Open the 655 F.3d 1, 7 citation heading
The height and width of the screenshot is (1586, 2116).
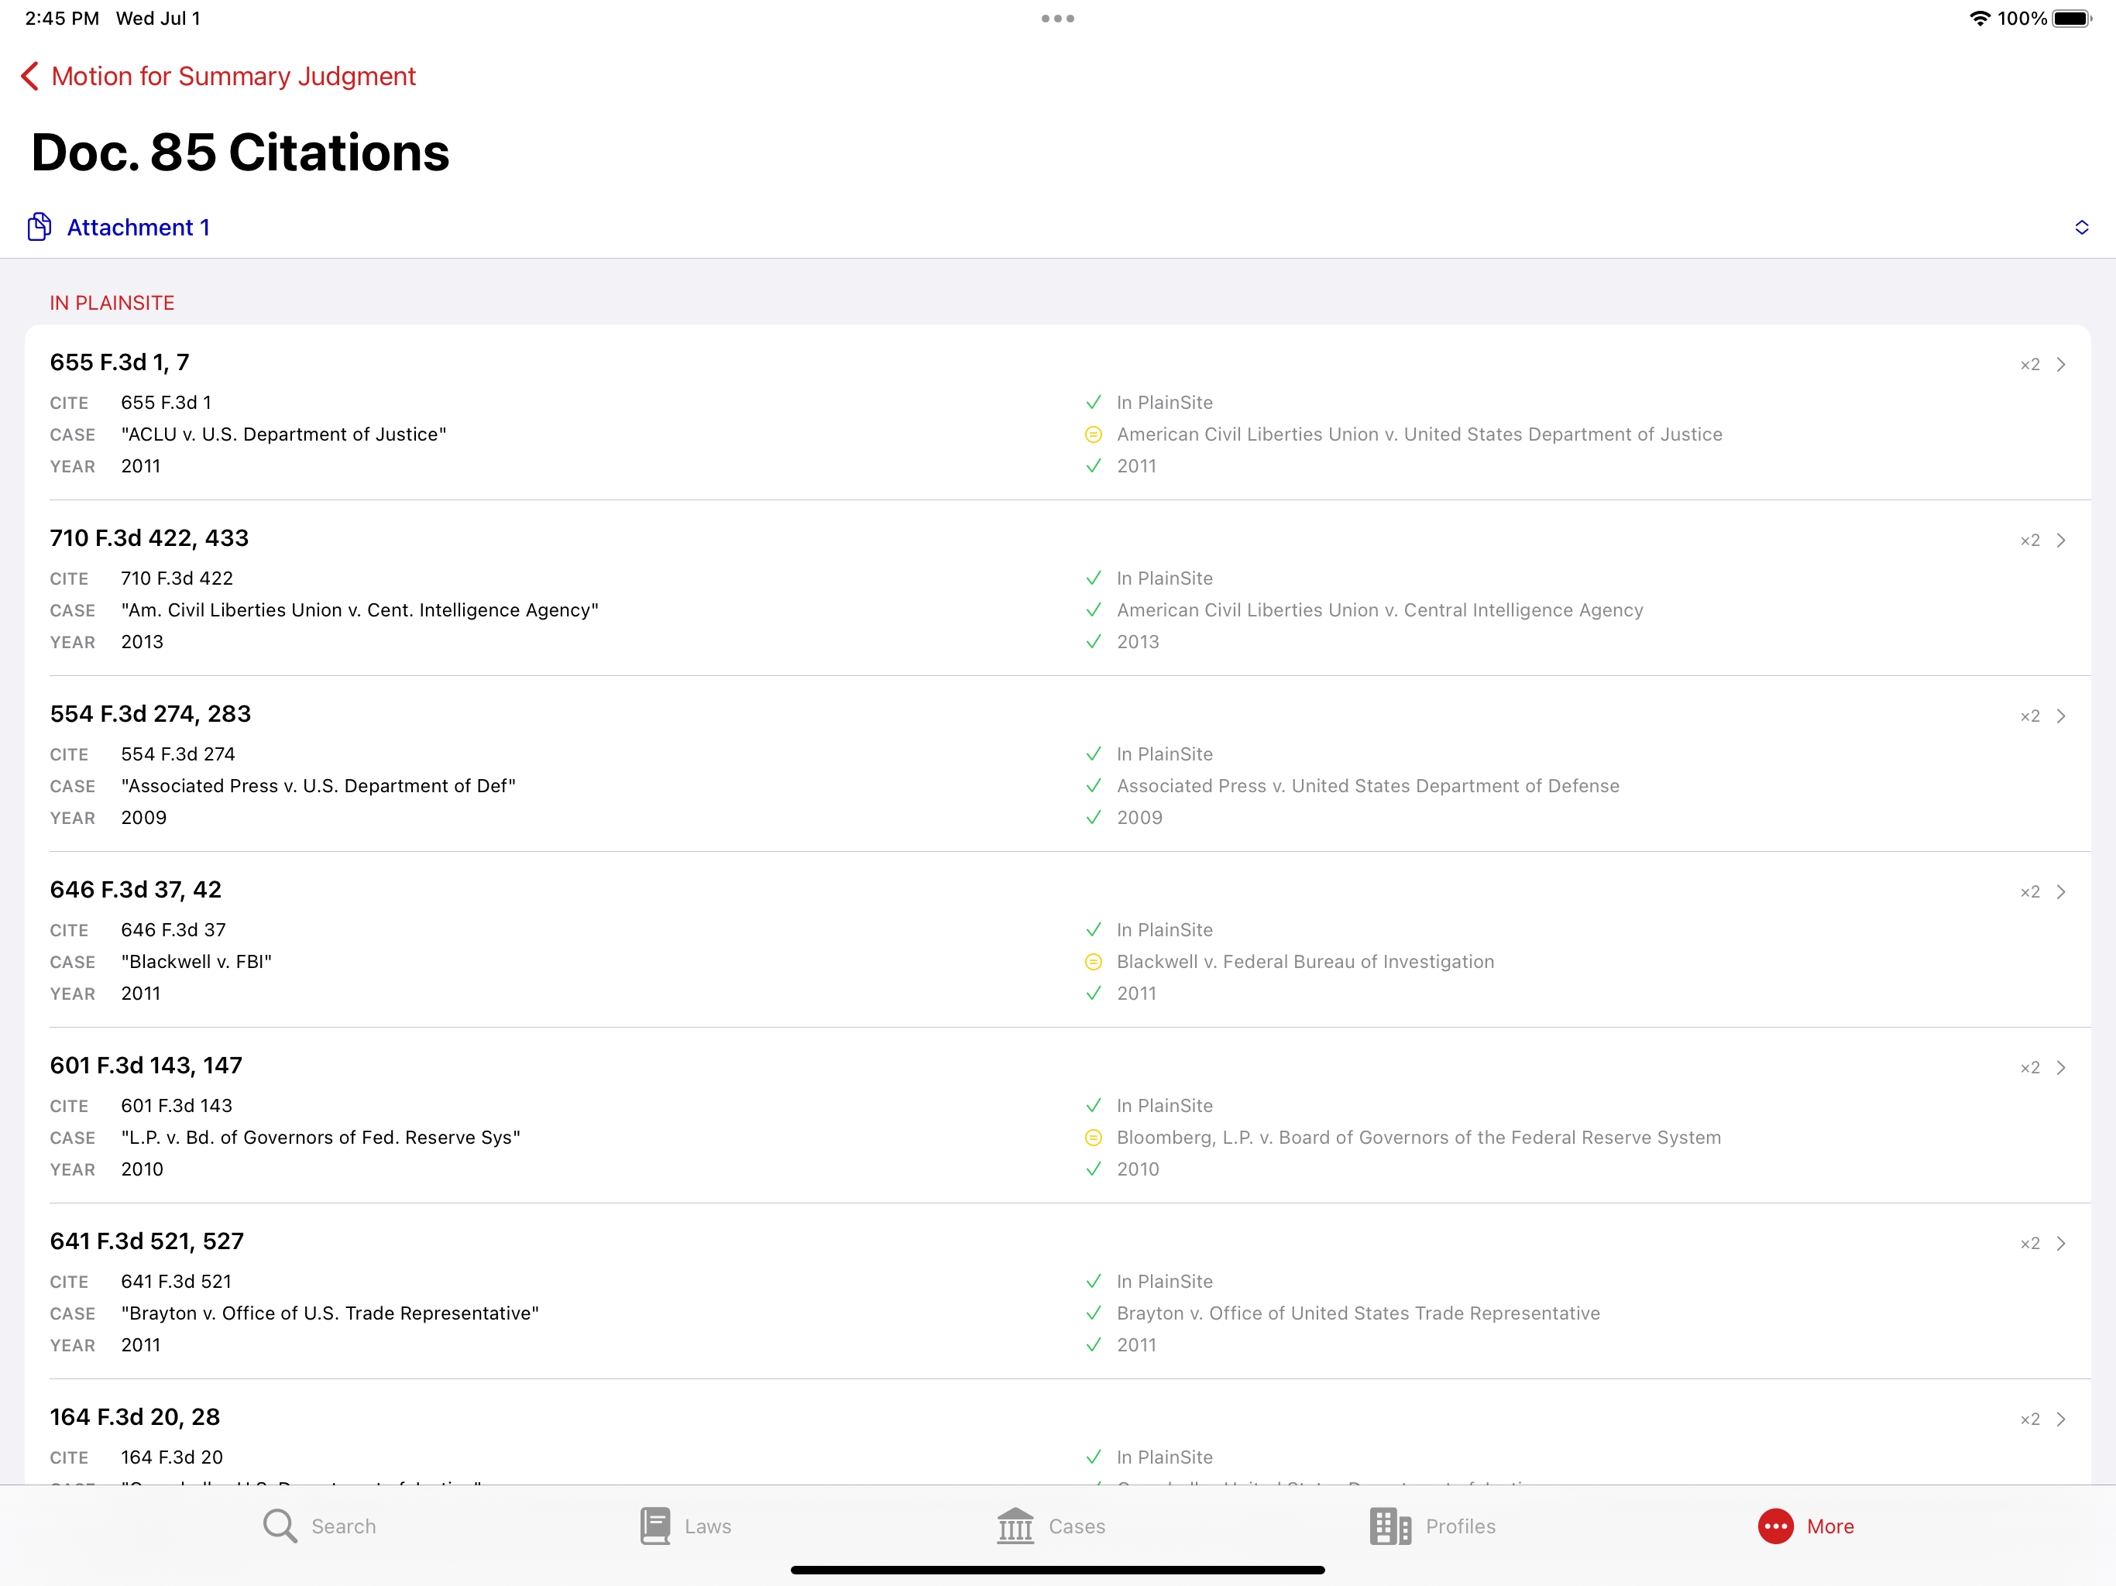click(x=119, y=362)
